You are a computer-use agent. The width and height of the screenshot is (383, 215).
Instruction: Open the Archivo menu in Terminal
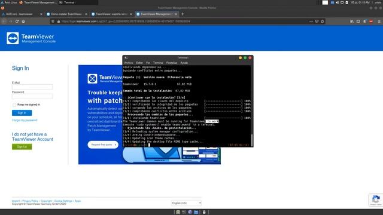pyautogui.click(x=129, y=63)
